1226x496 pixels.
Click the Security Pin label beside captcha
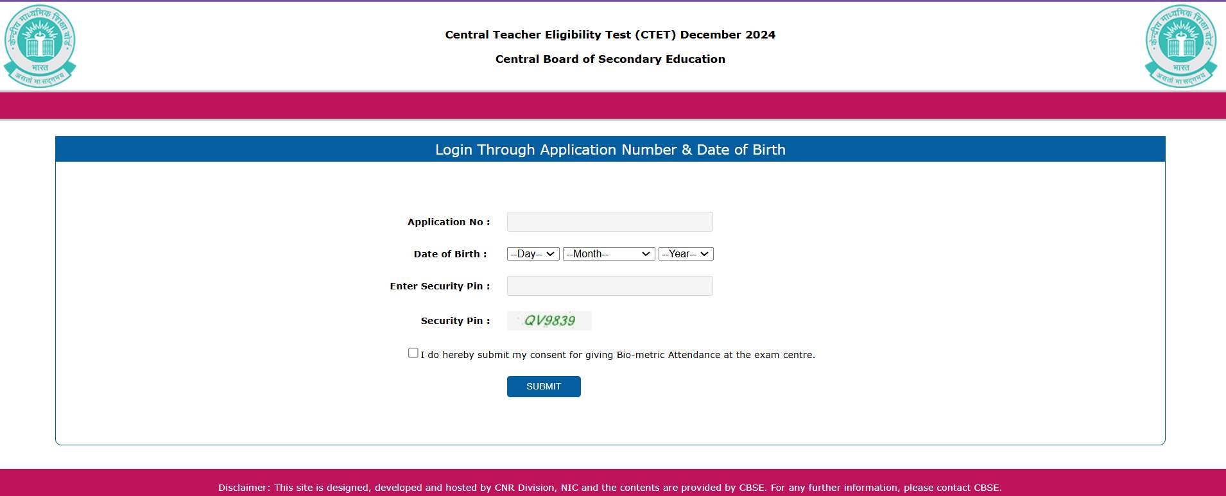pos(455,321)
